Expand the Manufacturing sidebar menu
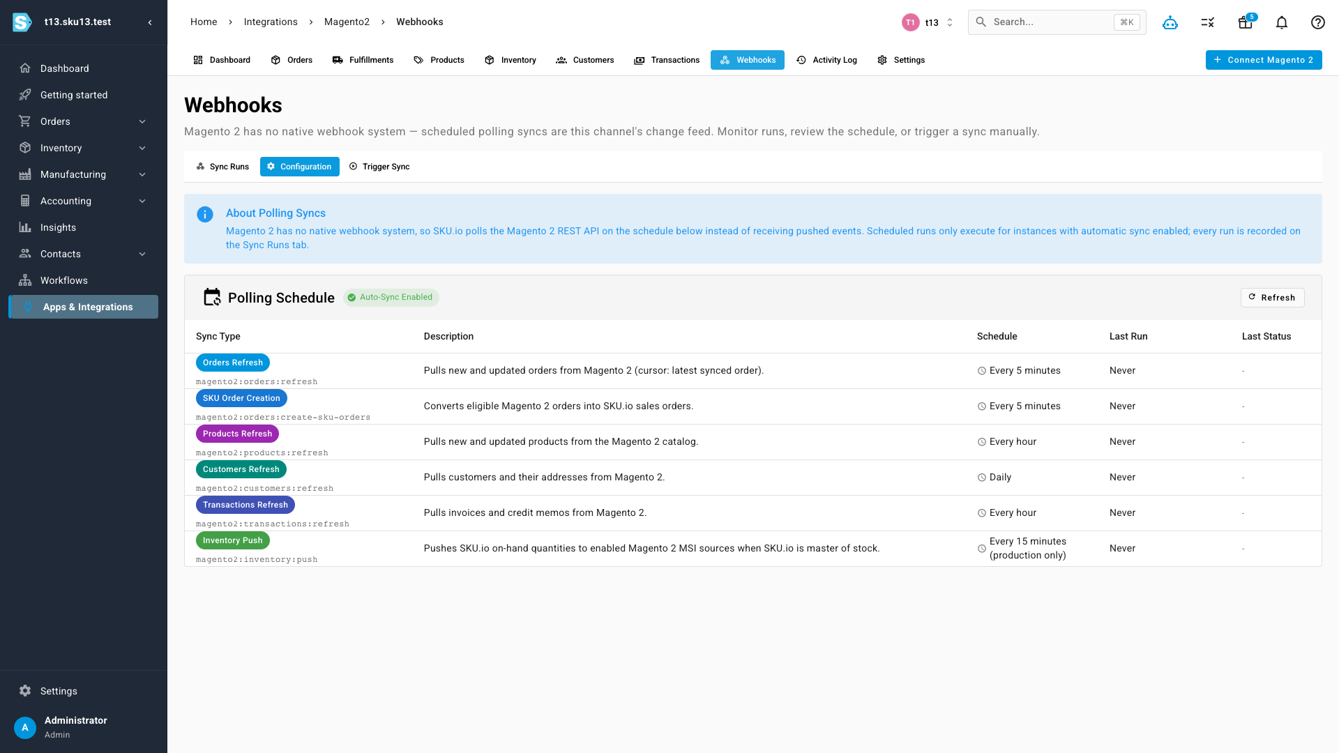Viewport: 1339px width, 753px height. coord(142,174)
